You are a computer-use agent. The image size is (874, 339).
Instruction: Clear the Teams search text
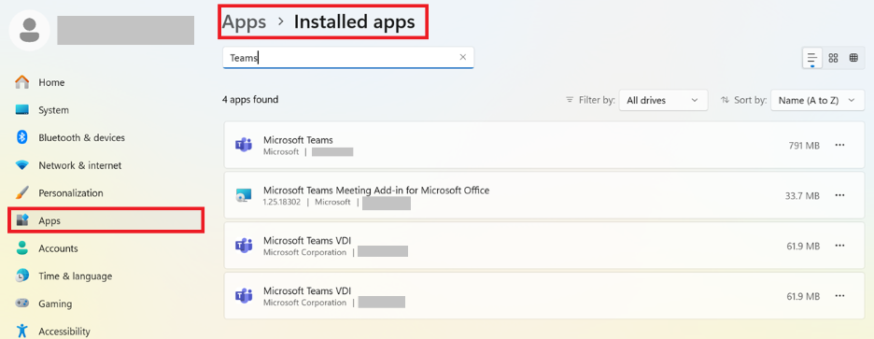(x=462, y=57)
